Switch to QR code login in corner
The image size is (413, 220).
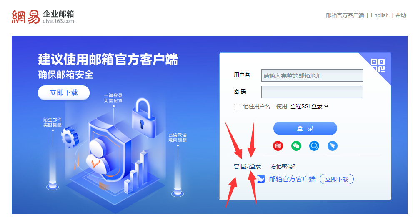pyautogui.click(x=378, y=65)
